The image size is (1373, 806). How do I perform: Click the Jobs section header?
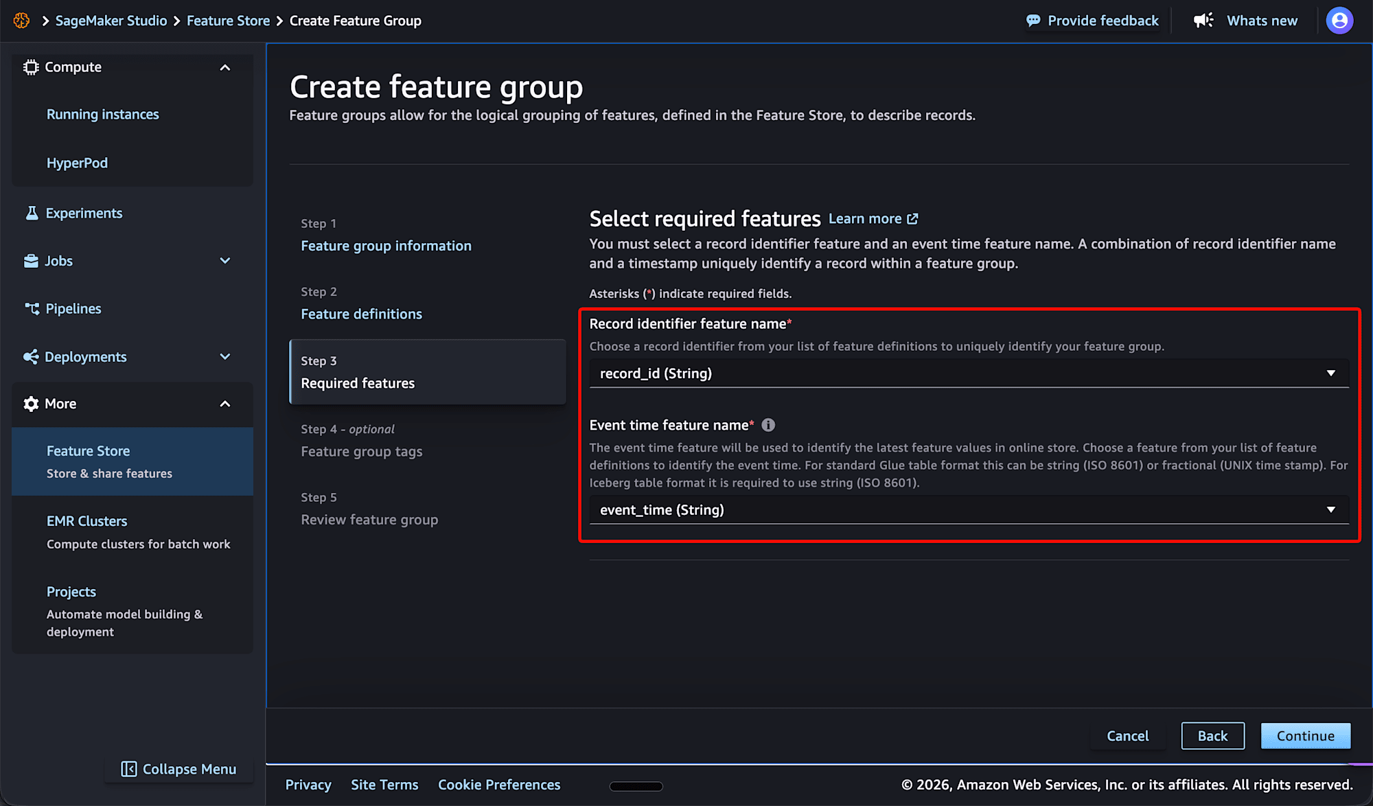132,261
